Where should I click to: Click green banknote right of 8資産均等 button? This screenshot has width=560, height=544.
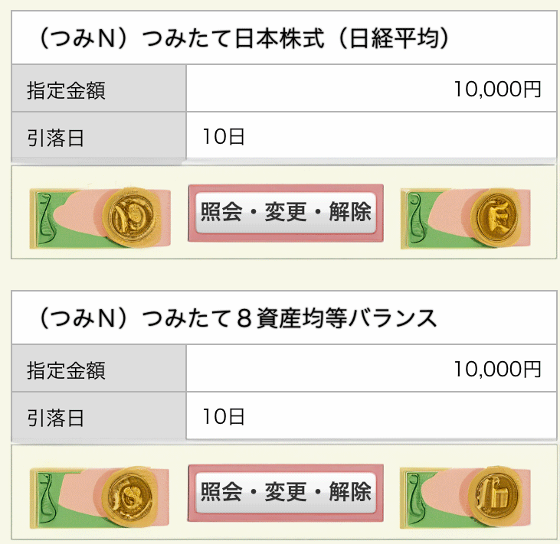(x=437, y=499)
